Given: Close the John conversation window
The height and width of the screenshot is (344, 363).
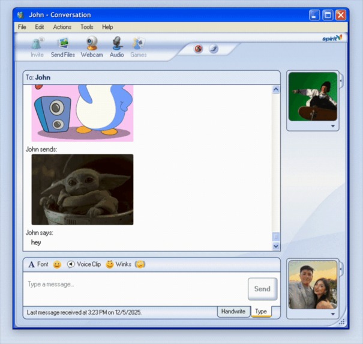Looking at the screenshot, I should coord(341,15).
